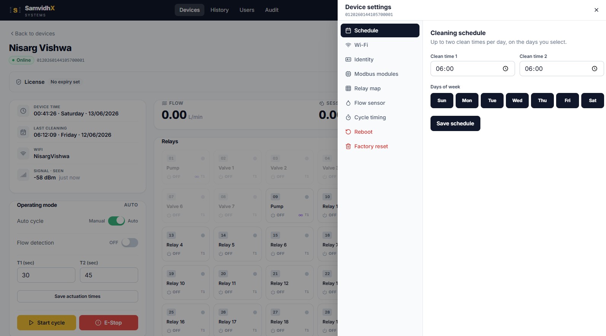Image resolution: width=606 pixels, height=336 pixels.
Task: Select the Valve 6 relay card
Action: point(186,206)
